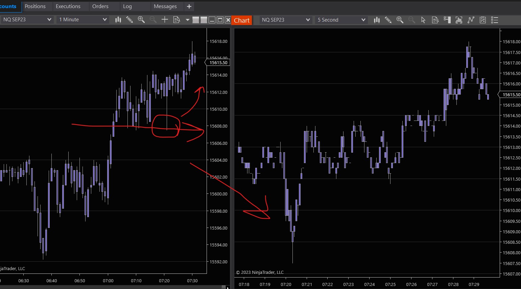Viewport: 521px width, 289px height.
Task: Open NQ SEP23 instrument dropdown on right chart
Action: (x=286, y=20)
